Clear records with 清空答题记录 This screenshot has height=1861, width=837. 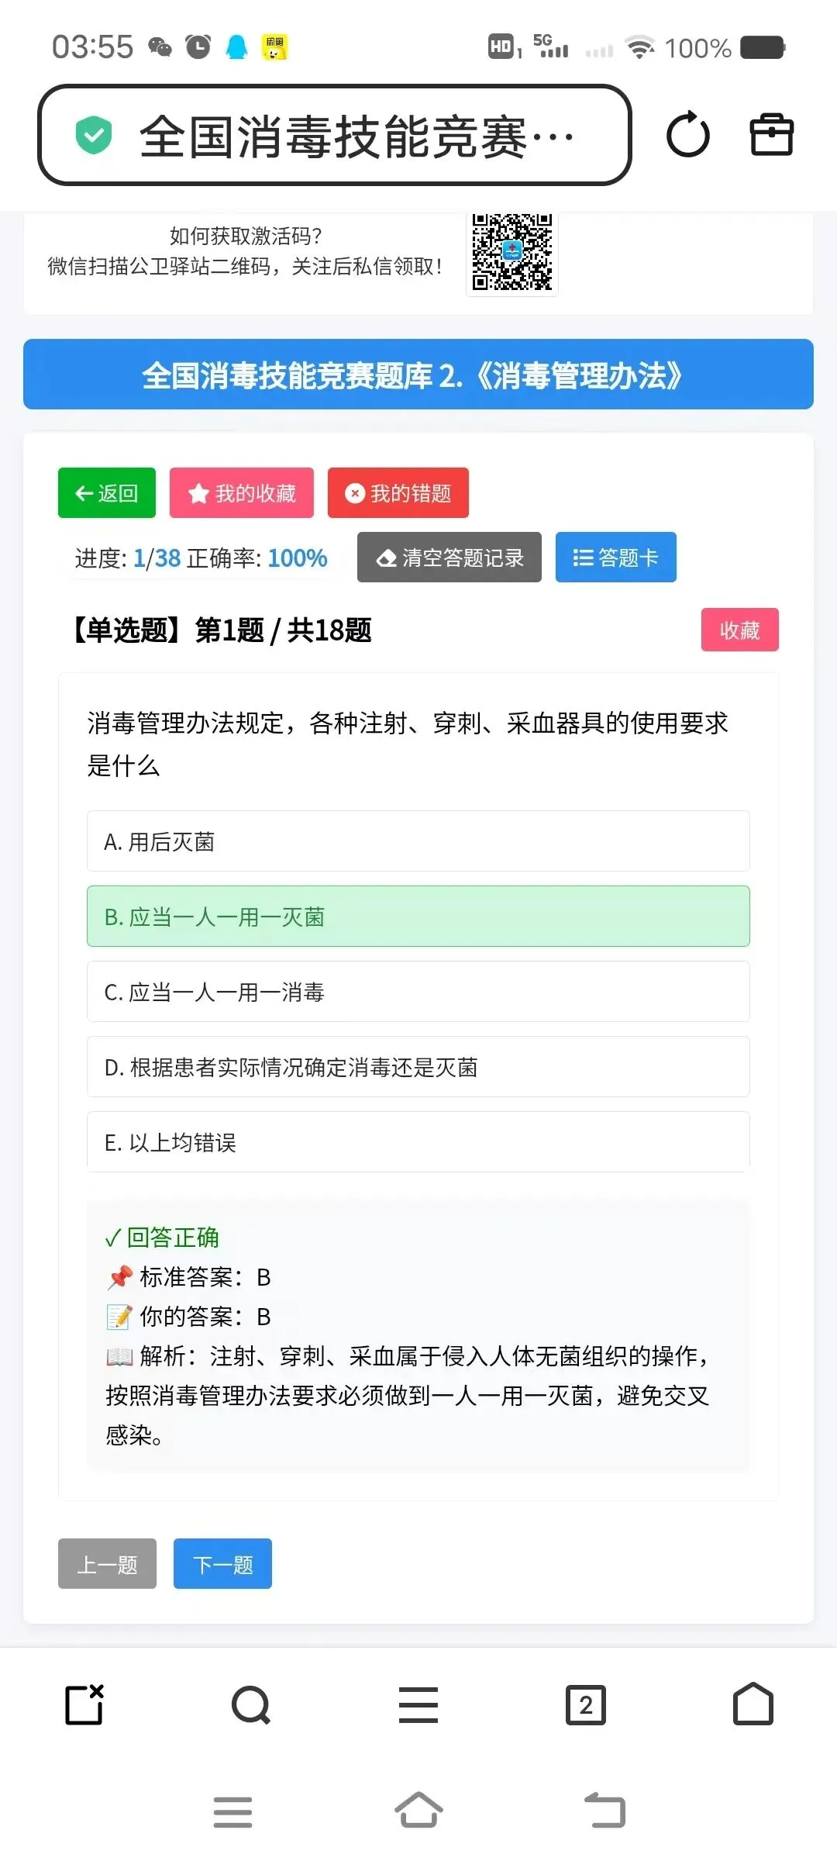click(x=449, y=558)
